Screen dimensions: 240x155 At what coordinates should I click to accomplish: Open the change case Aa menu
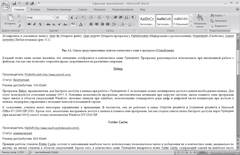tap(66, 24)
